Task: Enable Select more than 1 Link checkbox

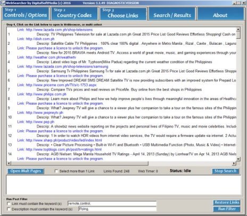Action: (x=56, y=171)
